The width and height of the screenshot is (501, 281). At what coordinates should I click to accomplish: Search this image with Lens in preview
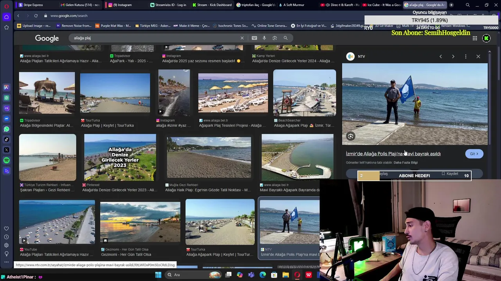(351, 136)
